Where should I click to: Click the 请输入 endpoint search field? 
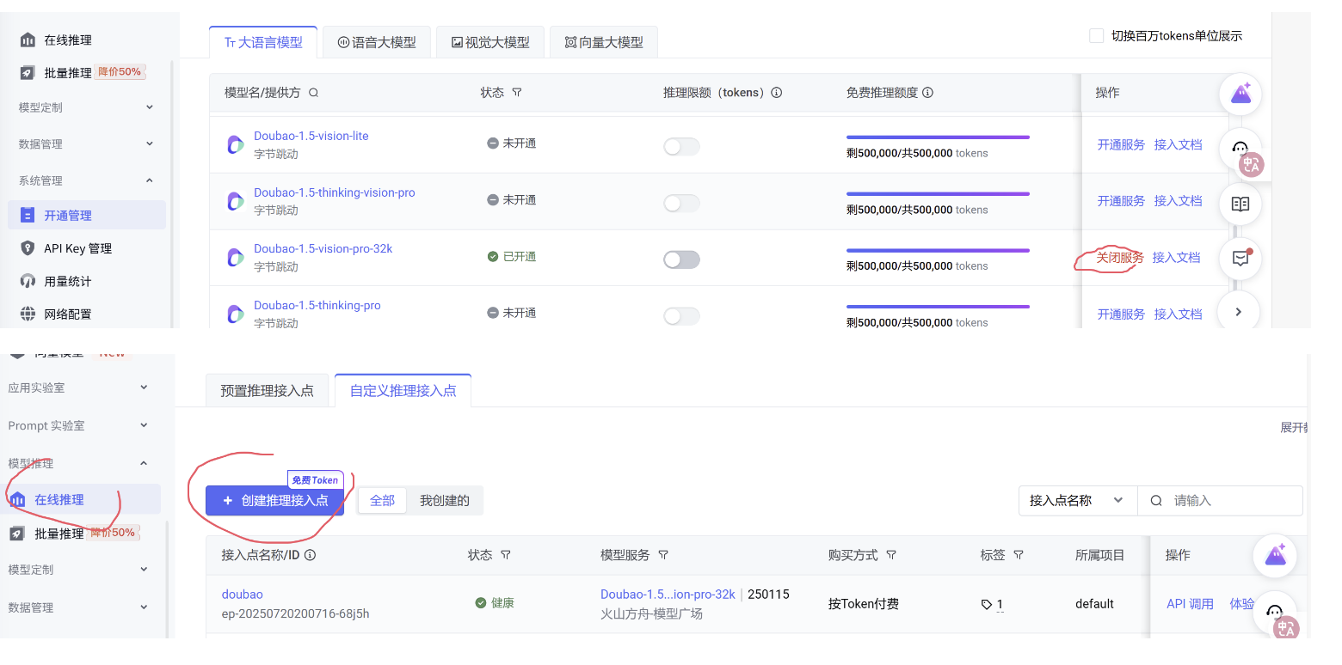point(1220,500)
